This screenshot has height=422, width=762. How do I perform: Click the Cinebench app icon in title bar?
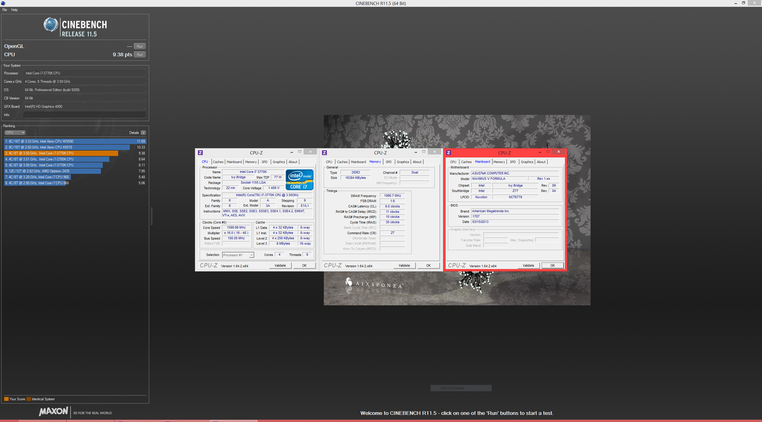point(3,3)
